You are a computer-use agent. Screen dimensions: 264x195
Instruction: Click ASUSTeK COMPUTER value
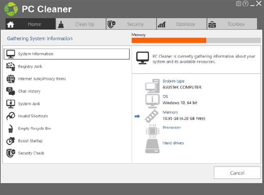point(182,87)
